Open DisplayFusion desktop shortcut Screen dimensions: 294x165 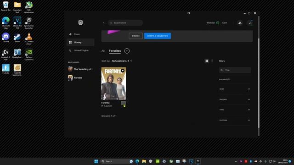(x=17, y=53)
